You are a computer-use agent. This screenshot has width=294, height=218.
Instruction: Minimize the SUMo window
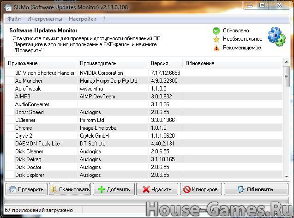250,6
